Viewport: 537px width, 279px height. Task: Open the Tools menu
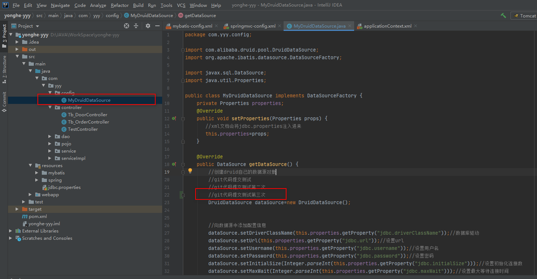pos(166,5)
